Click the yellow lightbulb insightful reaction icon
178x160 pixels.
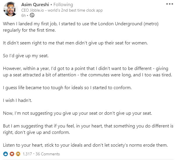[18, 154]
